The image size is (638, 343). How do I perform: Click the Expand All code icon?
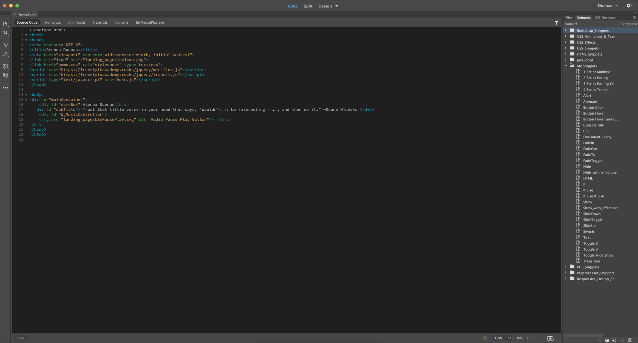pos(5,45)
